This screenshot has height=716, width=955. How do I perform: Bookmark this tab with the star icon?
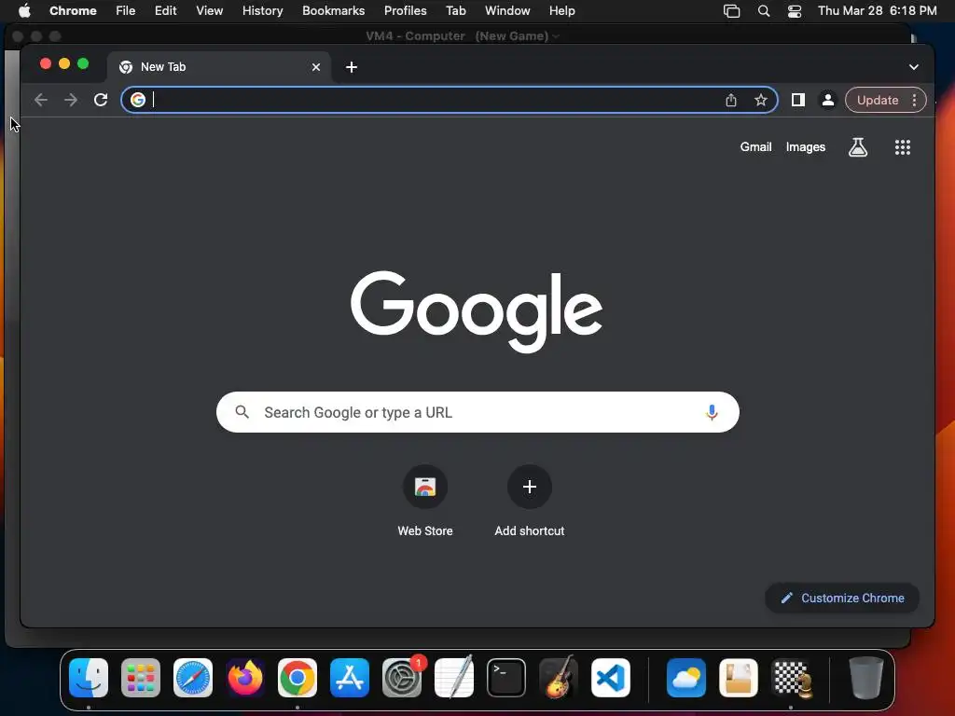click(x=761, y=100)
